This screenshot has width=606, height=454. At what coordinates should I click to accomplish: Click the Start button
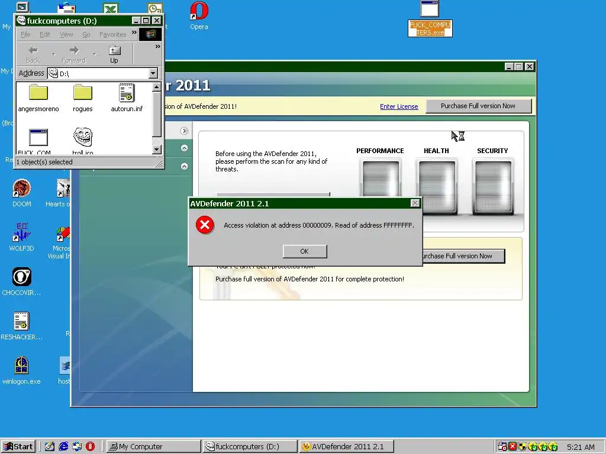[x=18, y=447]
